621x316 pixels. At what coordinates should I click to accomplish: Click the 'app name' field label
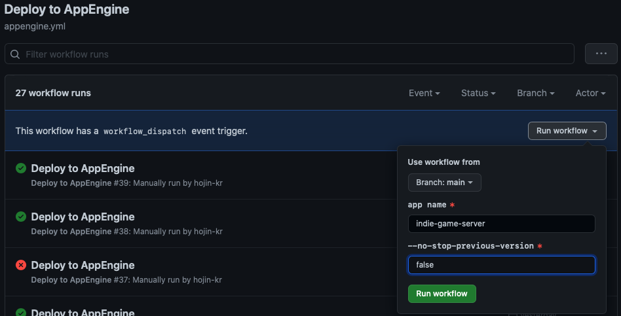pos(427,205)
